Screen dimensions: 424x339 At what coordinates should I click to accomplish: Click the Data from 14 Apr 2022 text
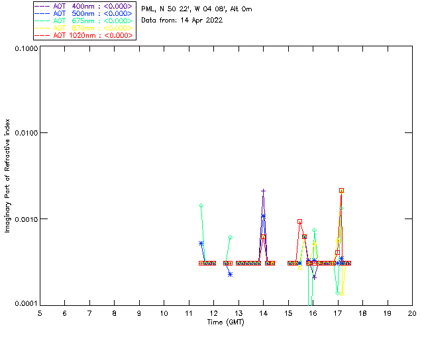click(x=182, y=20)
